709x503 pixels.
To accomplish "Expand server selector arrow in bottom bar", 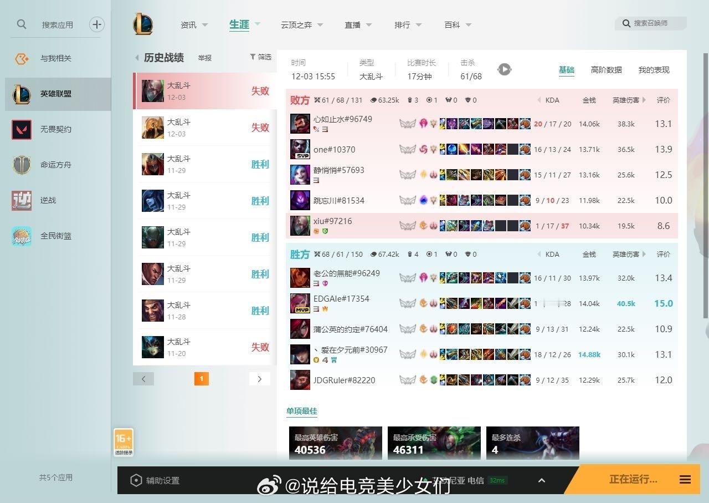I will 542,480.
